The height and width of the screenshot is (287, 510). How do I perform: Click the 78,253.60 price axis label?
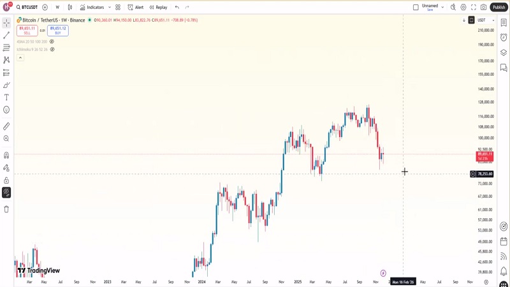[x=485, y=174]
